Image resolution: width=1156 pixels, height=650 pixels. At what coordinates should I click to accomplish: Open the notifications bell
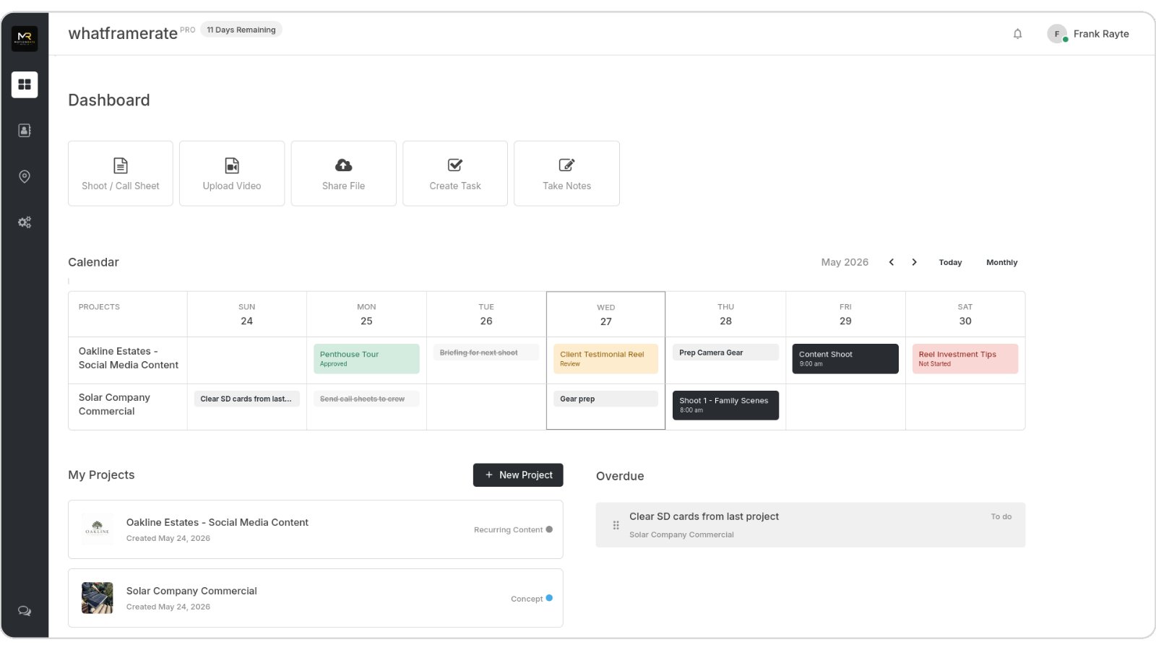(x=1017, y=34)
